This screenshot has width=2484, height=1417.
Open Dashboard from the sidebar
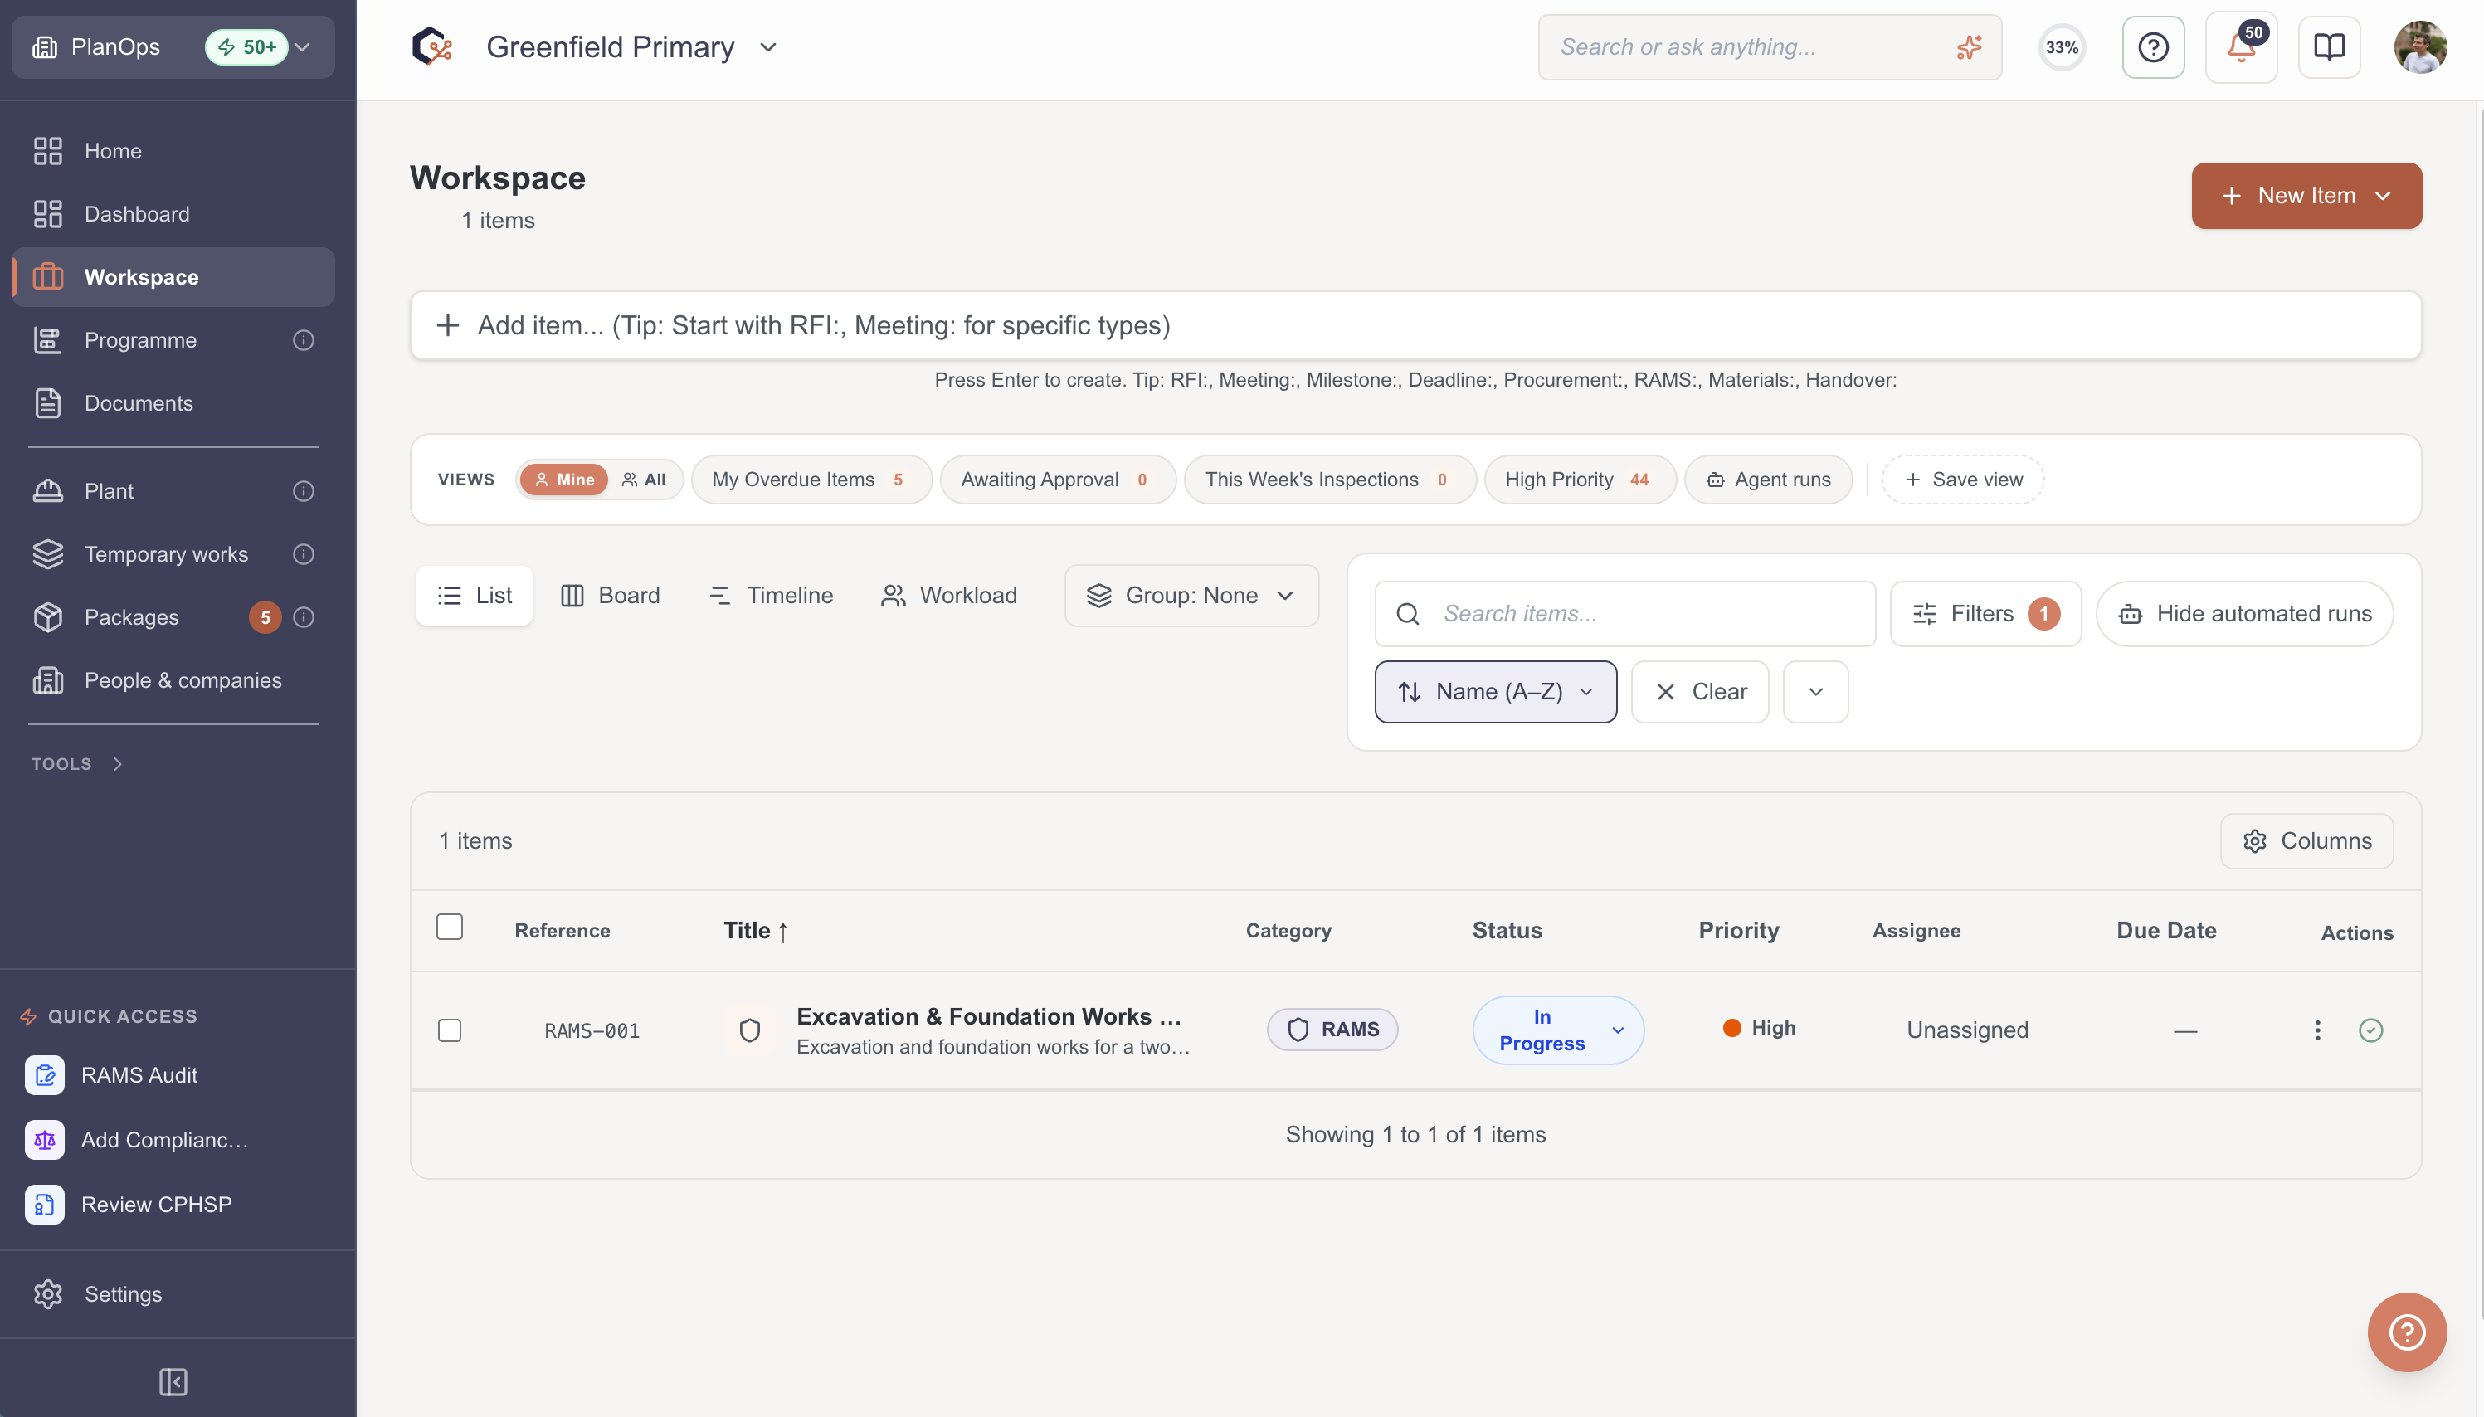click(173, 214)
